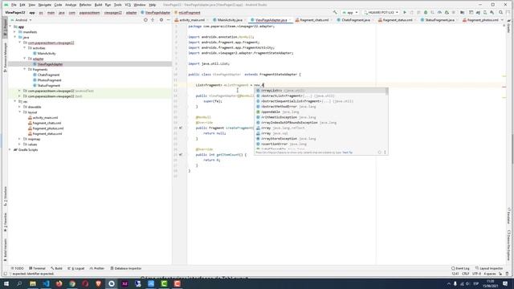This screenshot has height=289, width=514.
Task: Click the locate file target icon in Project panel
Action: (145, 20)
